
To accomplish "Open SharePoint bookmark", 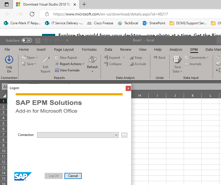I will click(x=154, y=23).
